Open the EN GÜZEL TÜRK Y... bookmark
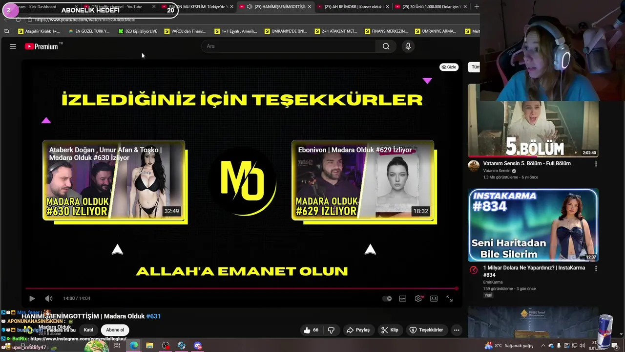This screenshot has width=625, height=352. pos(89,31)
